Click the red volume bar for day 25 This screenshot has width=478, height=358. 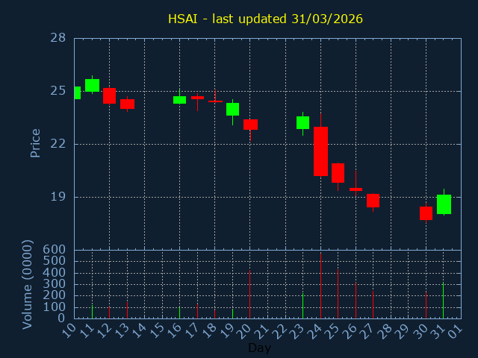(x=338, y=293)
